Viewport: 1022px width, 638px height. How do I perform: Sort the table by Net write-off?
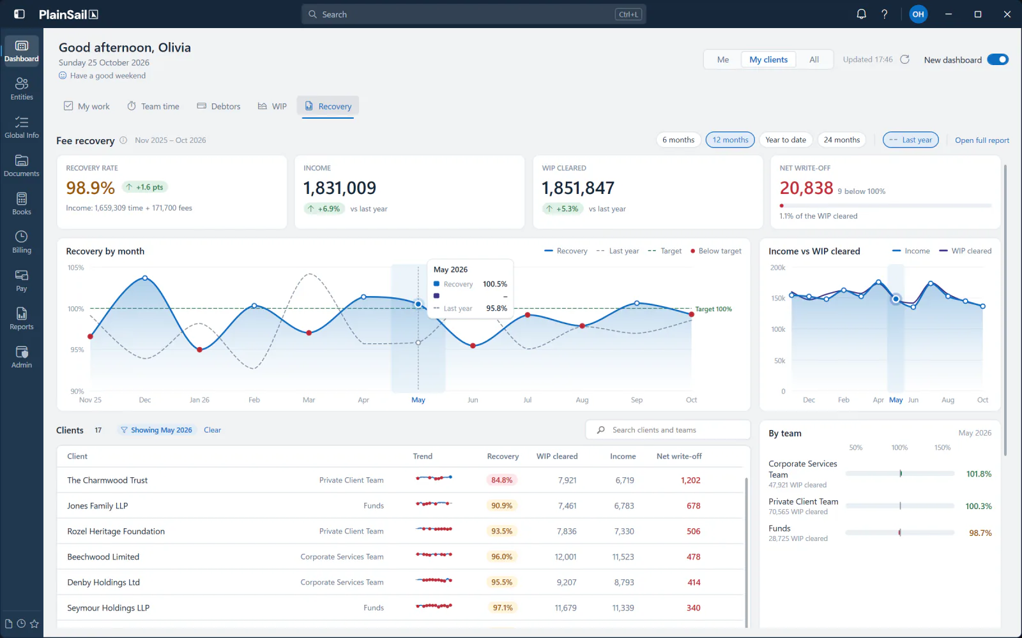point(679,456)
